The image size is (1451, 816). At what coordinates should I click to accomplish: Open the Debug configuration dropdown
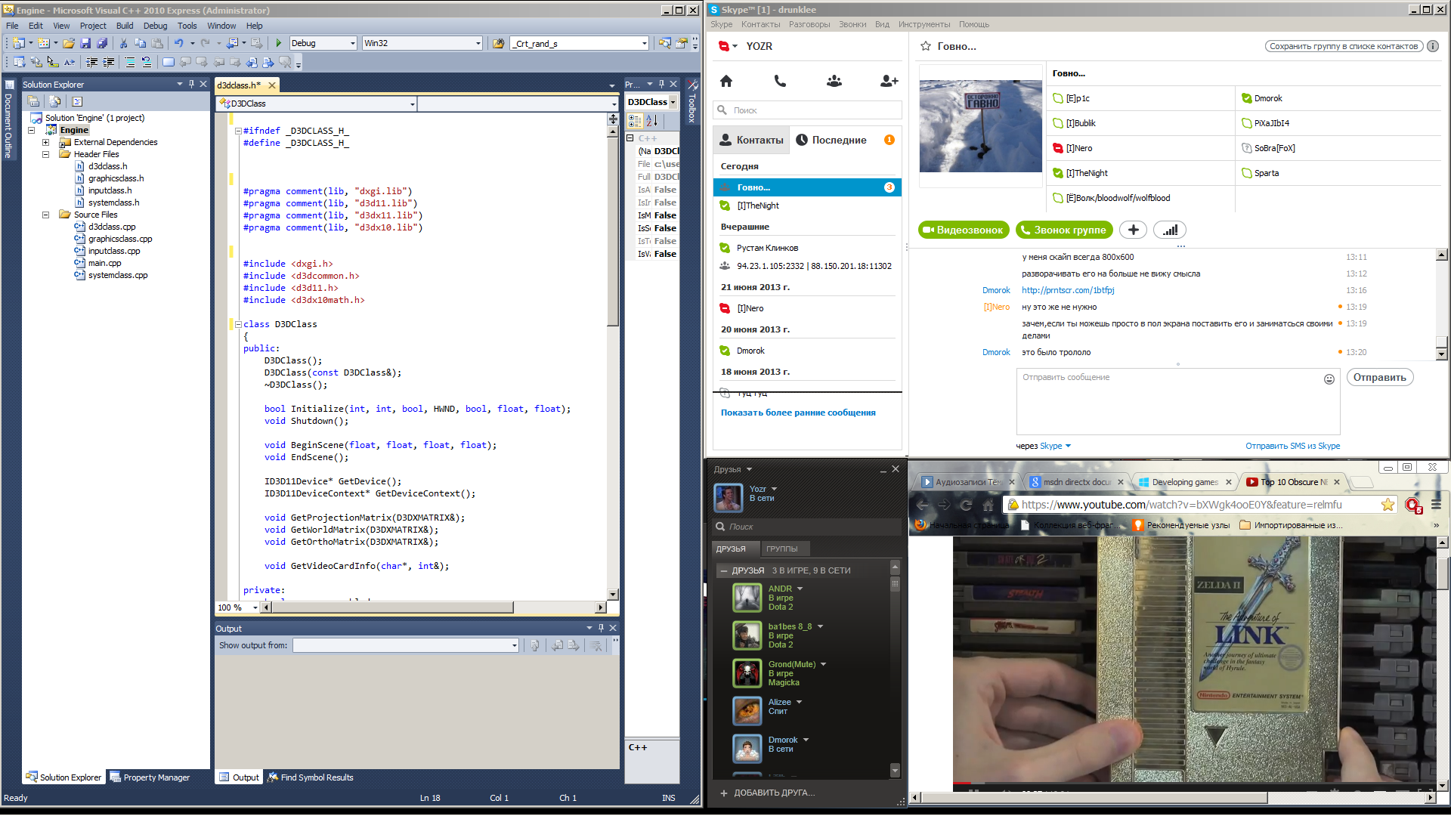[x=323, y=43]
